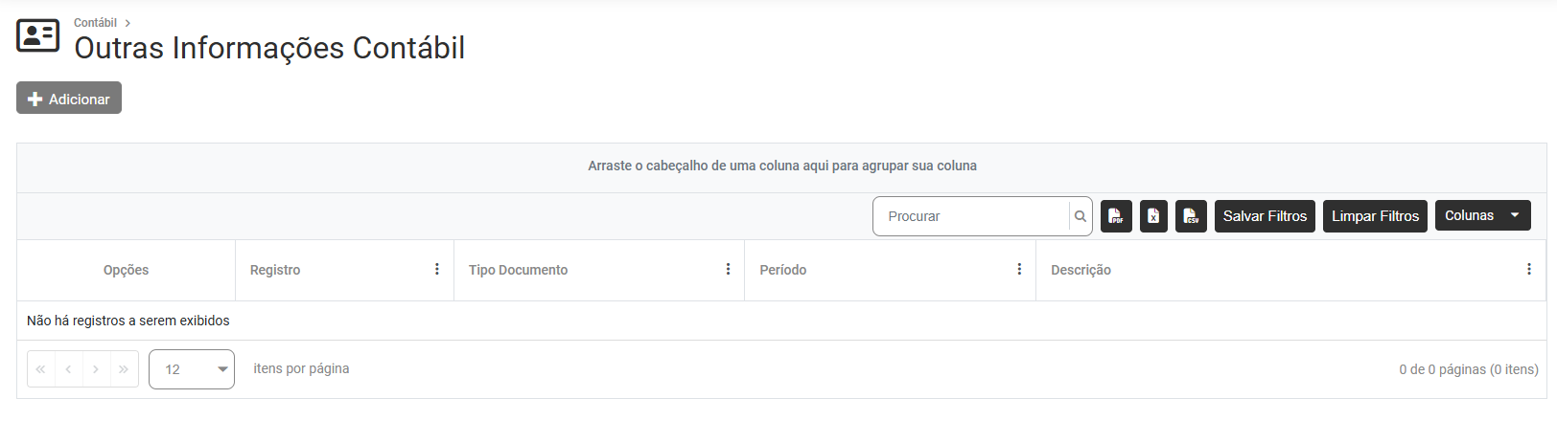Sort by the Registro column header
This screenshot has width=1557, height=421.
(x=276, y=270)
